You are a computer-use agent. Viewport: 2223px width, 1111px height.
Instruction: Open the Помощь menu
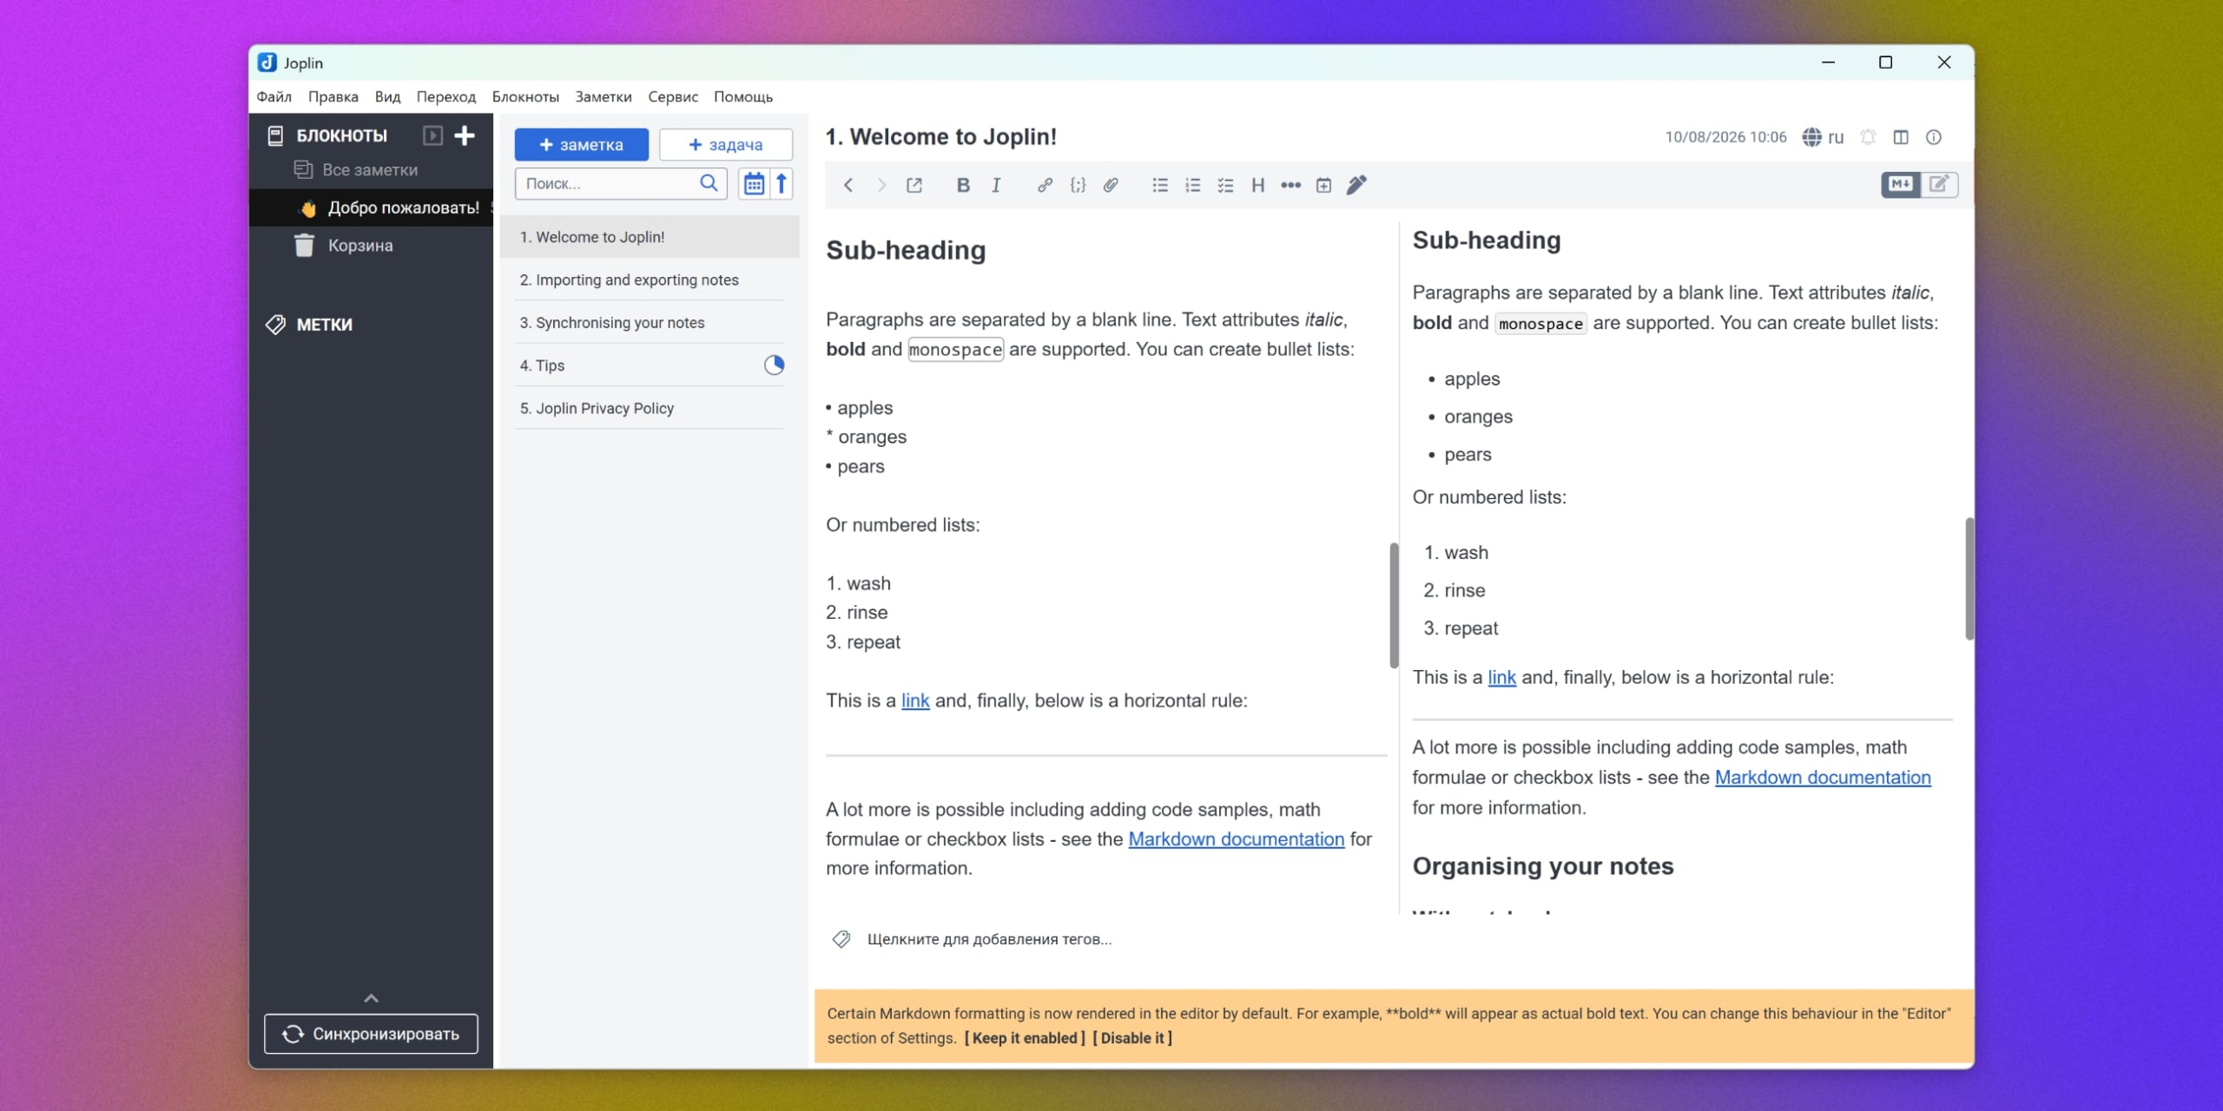click(743, 96)
